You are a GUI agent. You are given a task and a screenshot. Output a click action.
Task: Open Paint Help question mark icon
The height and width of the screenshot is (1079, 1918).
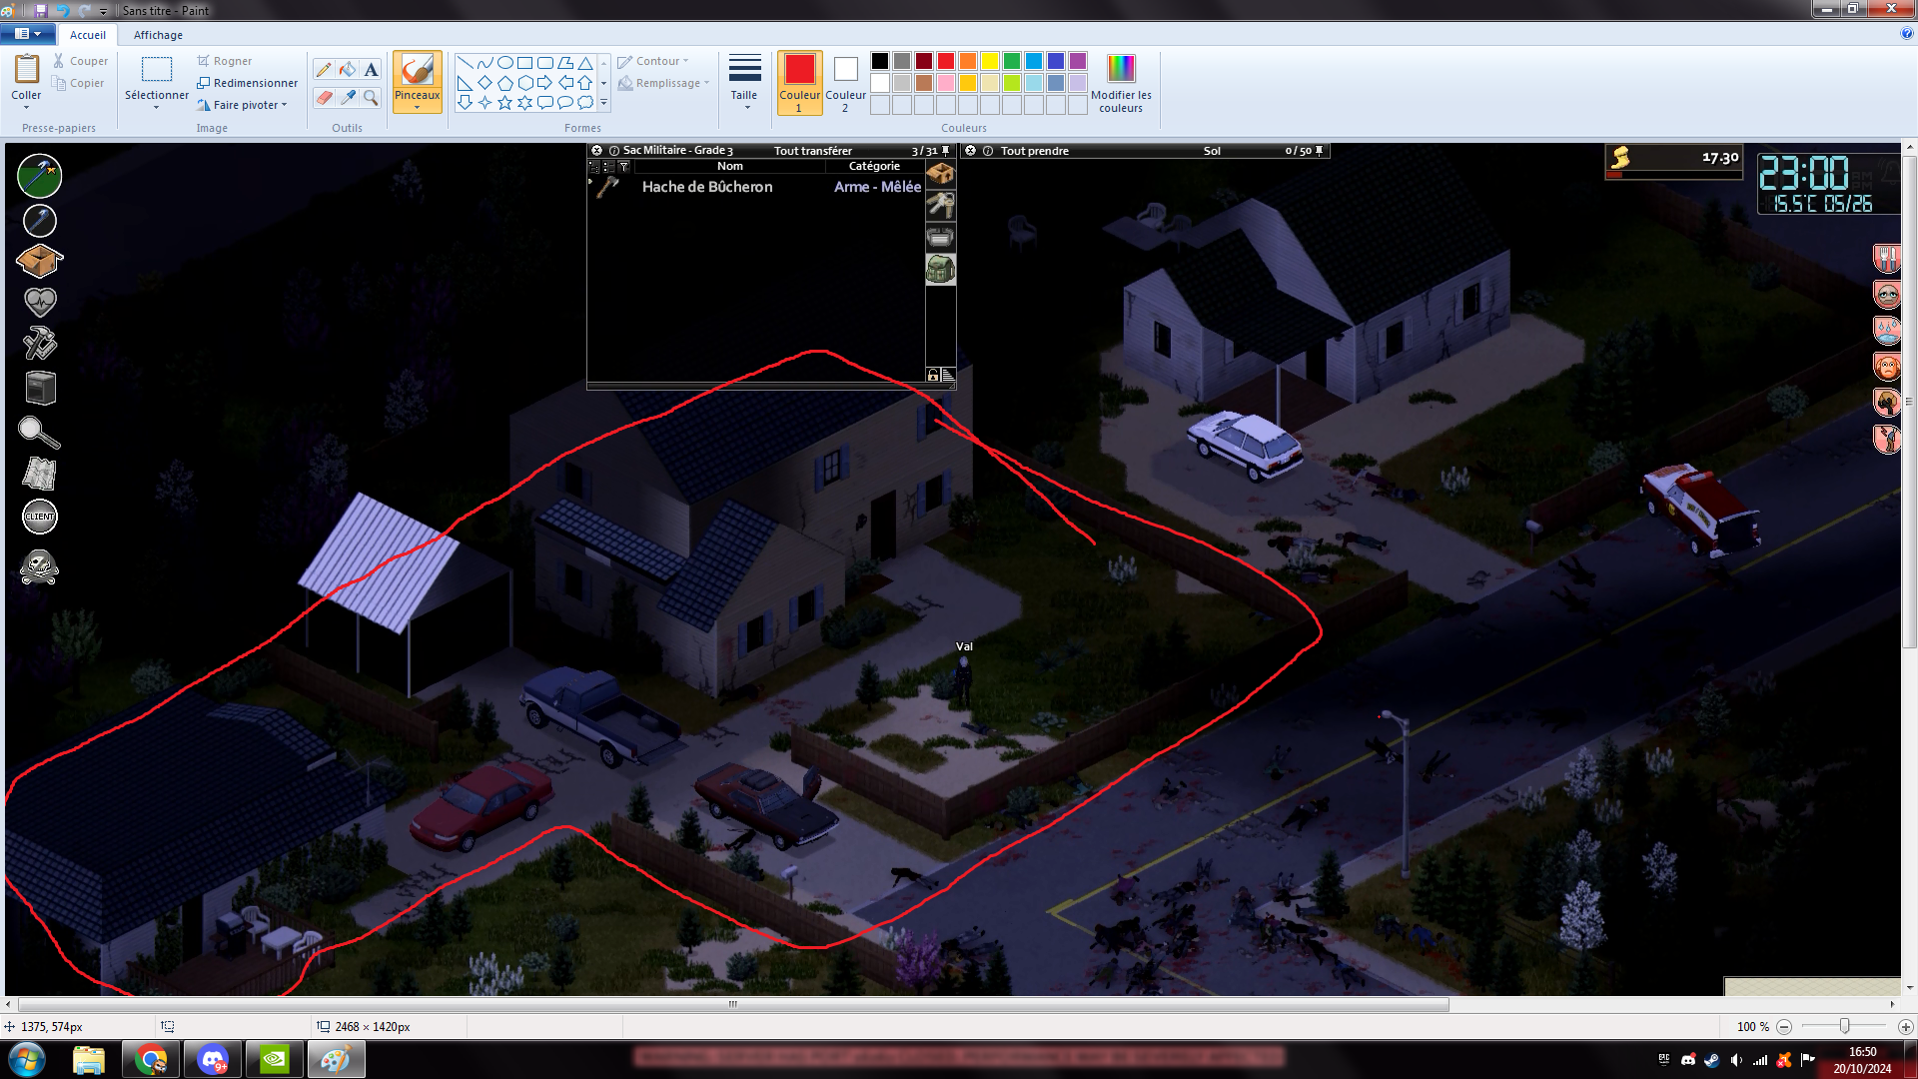(x=1907, y=33)
